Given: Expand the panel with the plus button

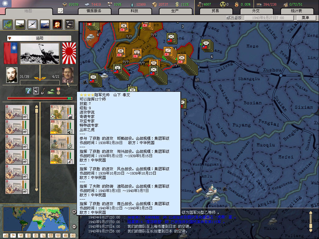Looking at the screenshot, I should coord(60,11).
